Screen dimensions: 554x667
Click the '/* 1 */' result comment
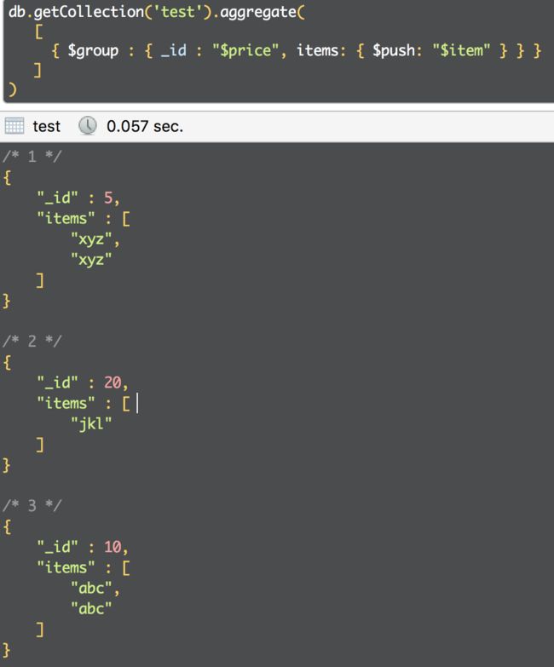32,157
